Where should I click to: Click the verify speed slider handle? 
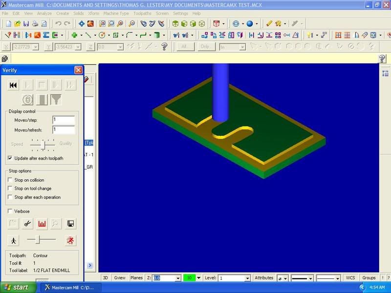pyautogui.click(x=38, y=239)
